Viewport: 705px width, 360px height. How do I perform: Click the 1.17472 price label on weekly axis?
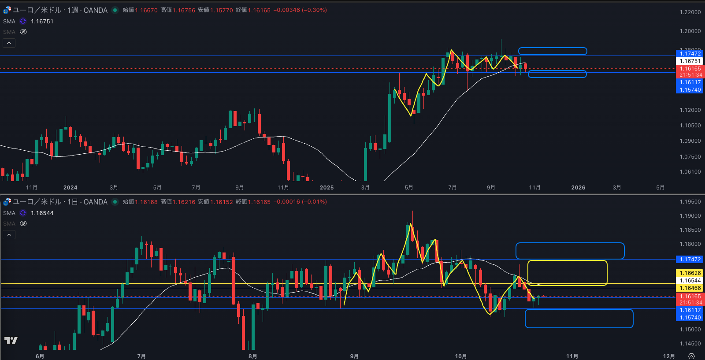pos(690,54)
